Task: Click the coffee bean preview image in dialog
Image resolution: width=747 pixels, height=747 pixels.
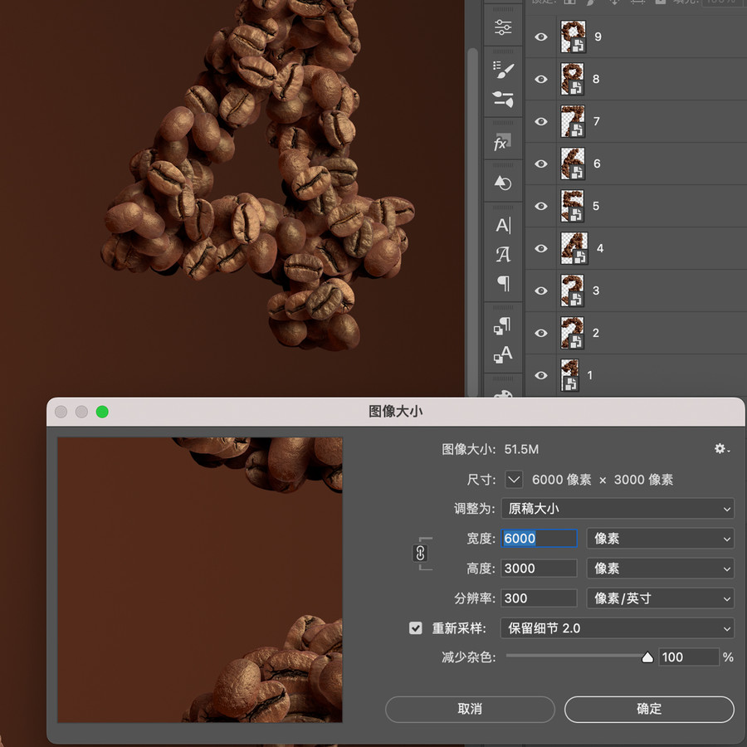Action: tap(200, 580)
